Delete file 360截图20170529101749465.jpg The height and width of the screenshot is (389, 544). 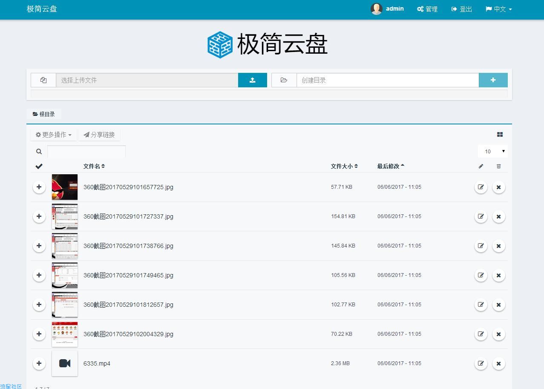499,275
